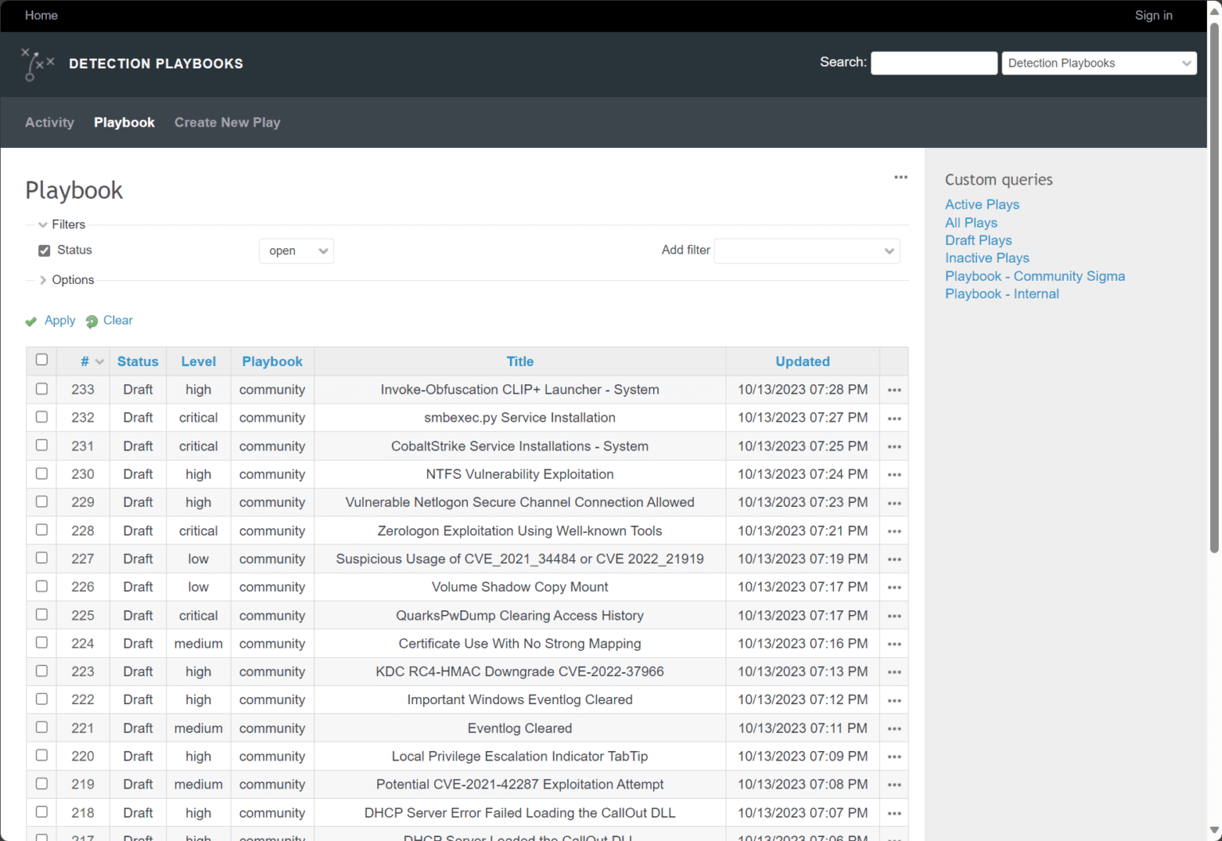Image resolution: width=1222 pixels, height=841 pixels.
Task: Click the green refresh icon beside Clear
Action: point(90,321)
